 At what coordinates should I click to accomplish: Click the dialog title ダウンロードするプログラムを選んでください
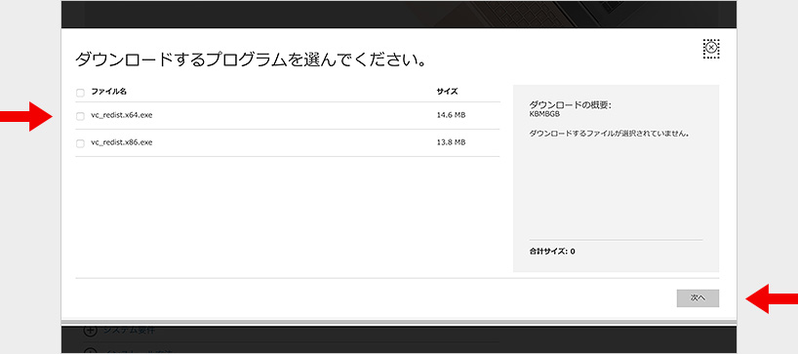coord(251,60)
